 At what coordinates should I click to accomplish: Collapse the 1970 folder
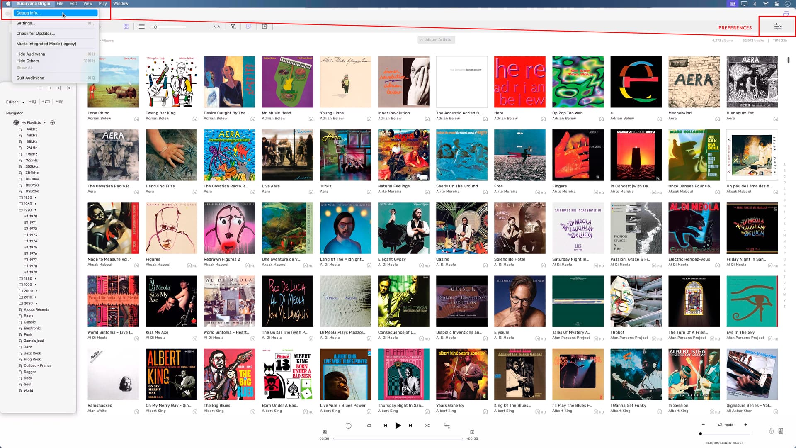pyautogui.click(x=36, y=210)
